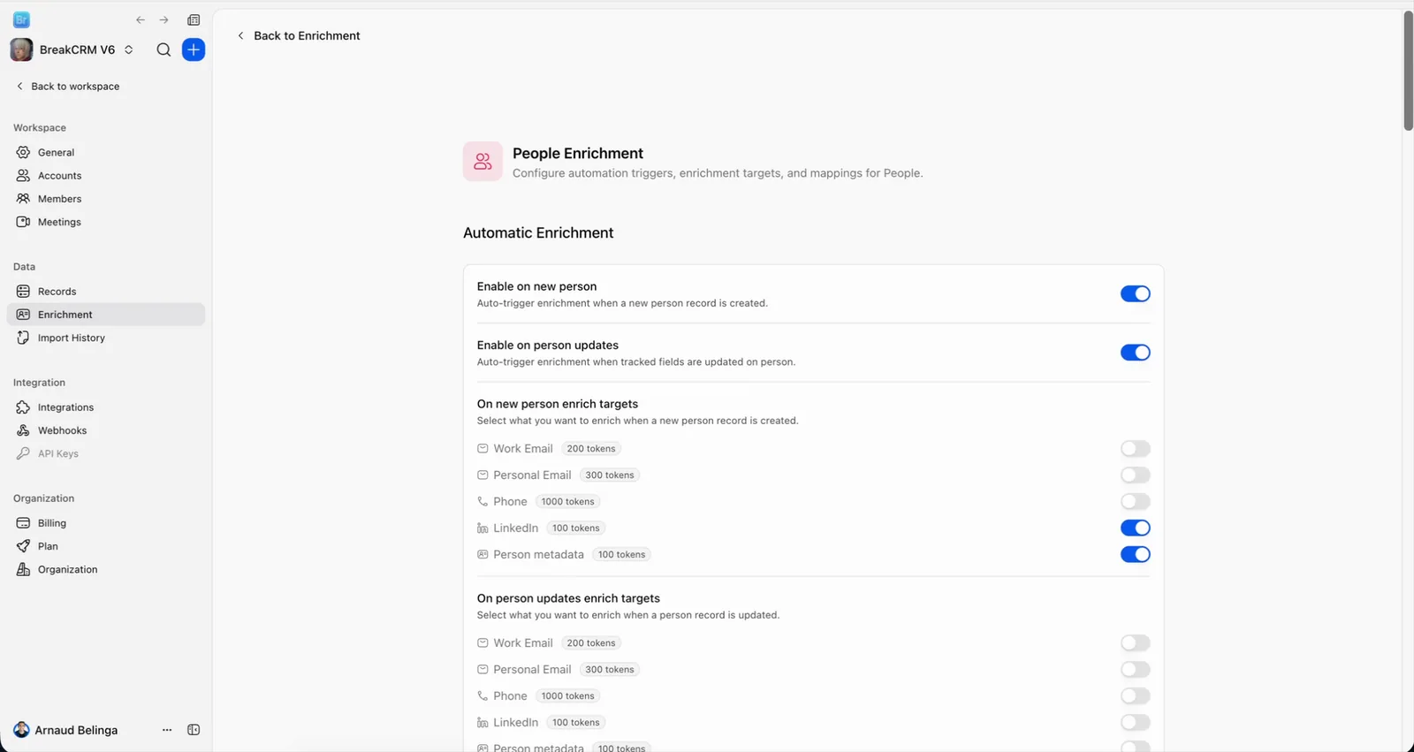Enable LinkedIn for person updates targets

click(1135, 723)
